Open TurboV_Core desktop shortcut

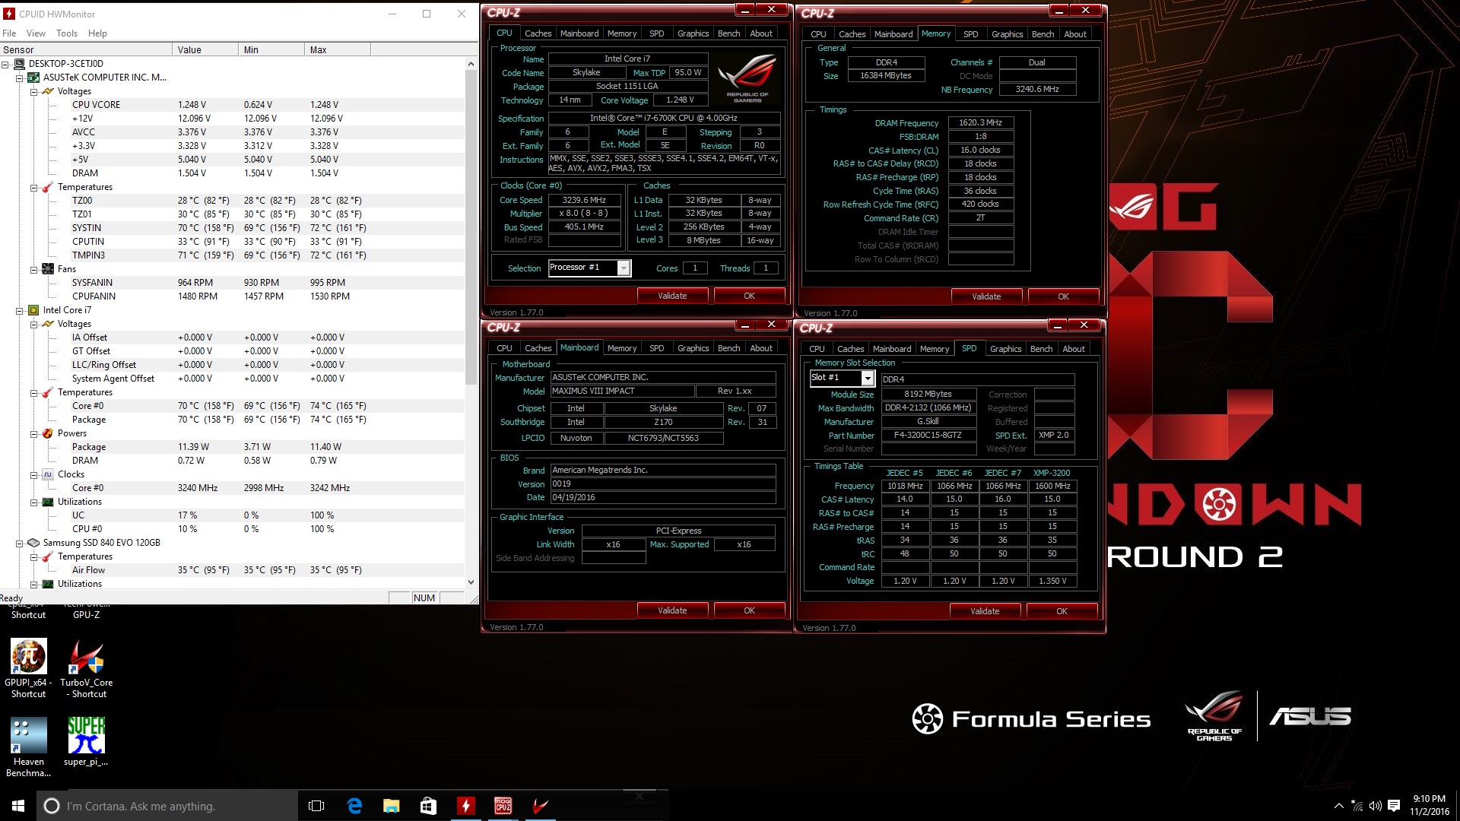click(x=86, y=668)
